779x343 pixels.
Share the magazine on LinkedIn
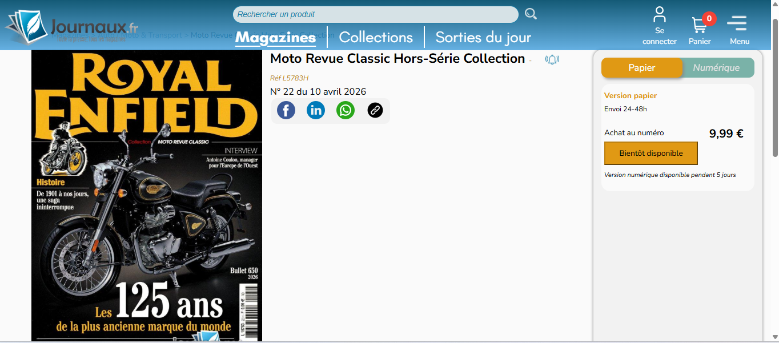click(x=316, y=110)
